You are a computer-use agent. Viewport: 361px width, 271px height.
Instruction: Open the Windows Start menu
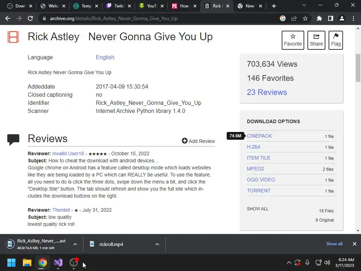point(11,263)
